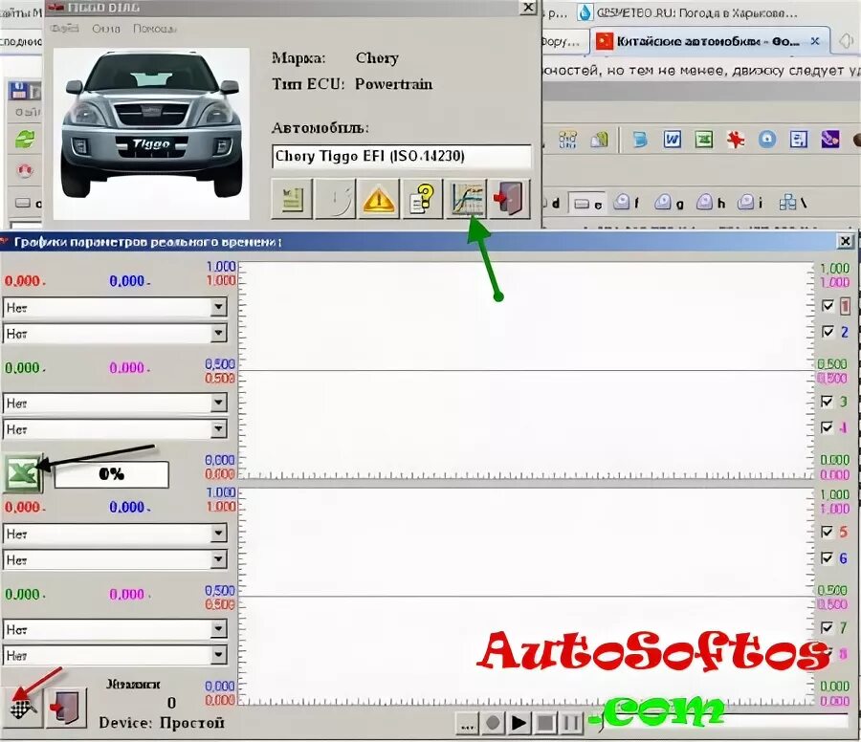Select drive f in the background file manager

click(626, 203)
